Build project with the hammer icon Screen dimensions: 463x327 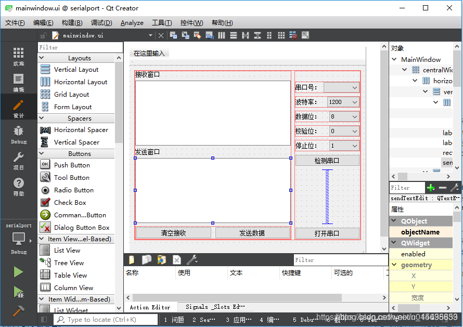point(18,311)
